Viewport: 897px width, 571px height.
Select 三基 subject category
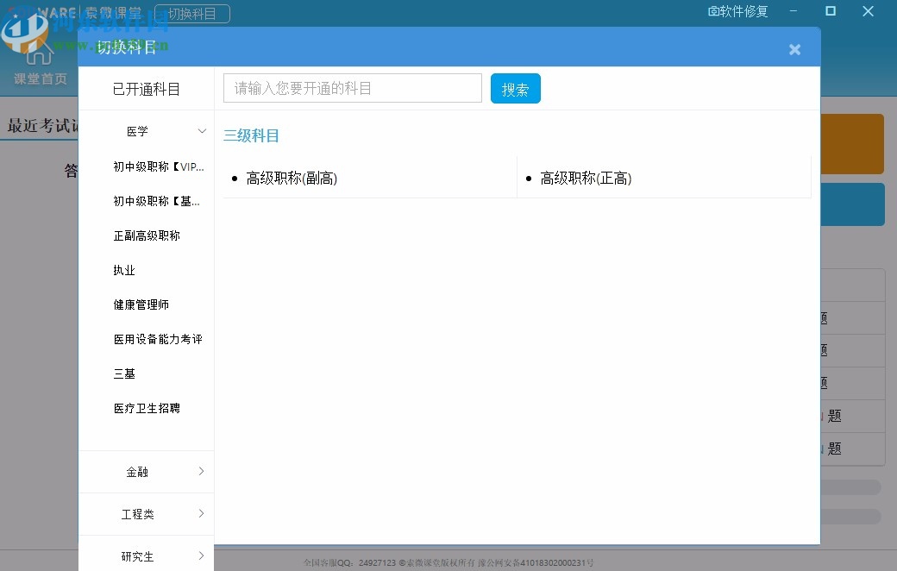[125, 373]
